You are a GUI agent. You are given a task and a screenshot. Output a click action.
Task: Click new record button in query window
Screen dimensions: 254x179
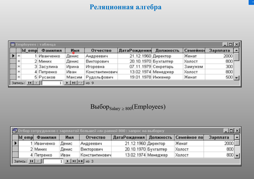81,161
